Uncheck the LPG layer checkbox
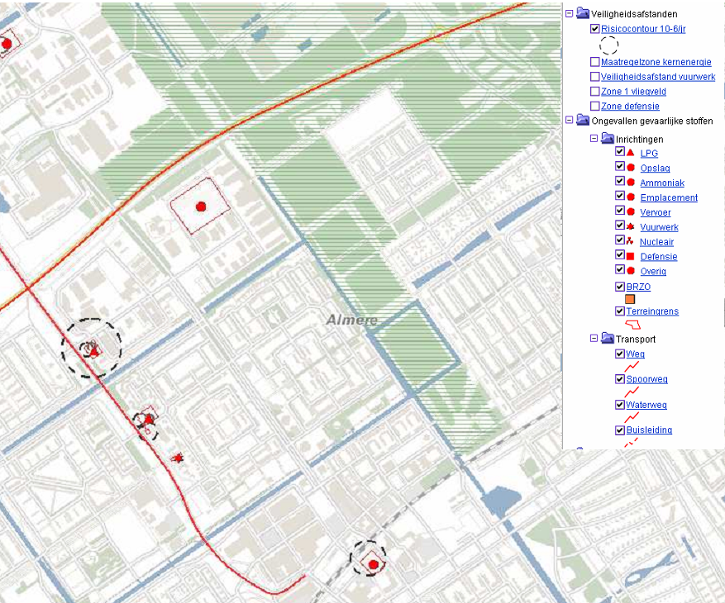725x603 pixels. 620,151
